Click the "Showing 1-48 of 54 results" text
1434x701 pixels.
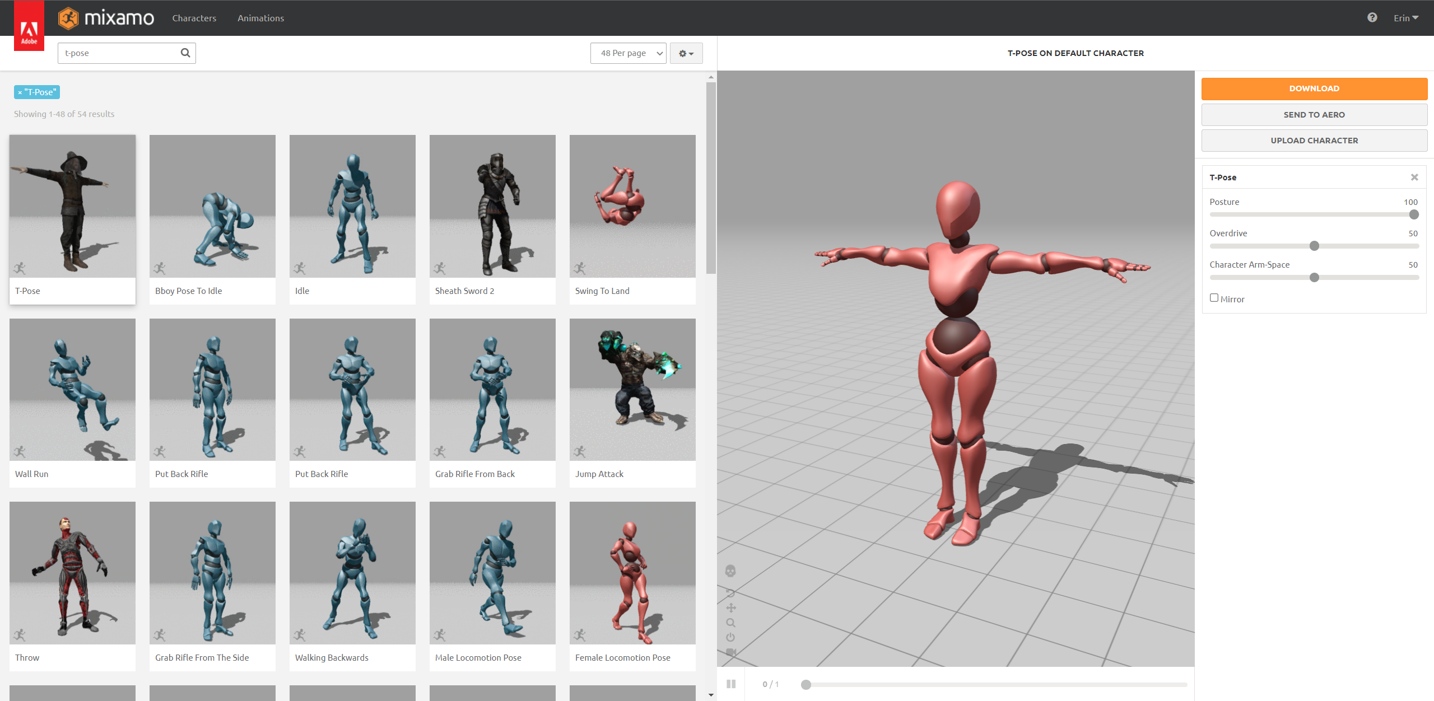tap(64, 114)
